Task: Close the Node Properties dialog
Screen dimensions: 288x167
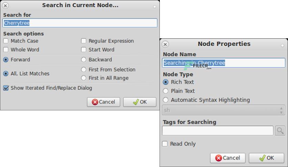Action: pyautogui.click(x=165, y=44)
